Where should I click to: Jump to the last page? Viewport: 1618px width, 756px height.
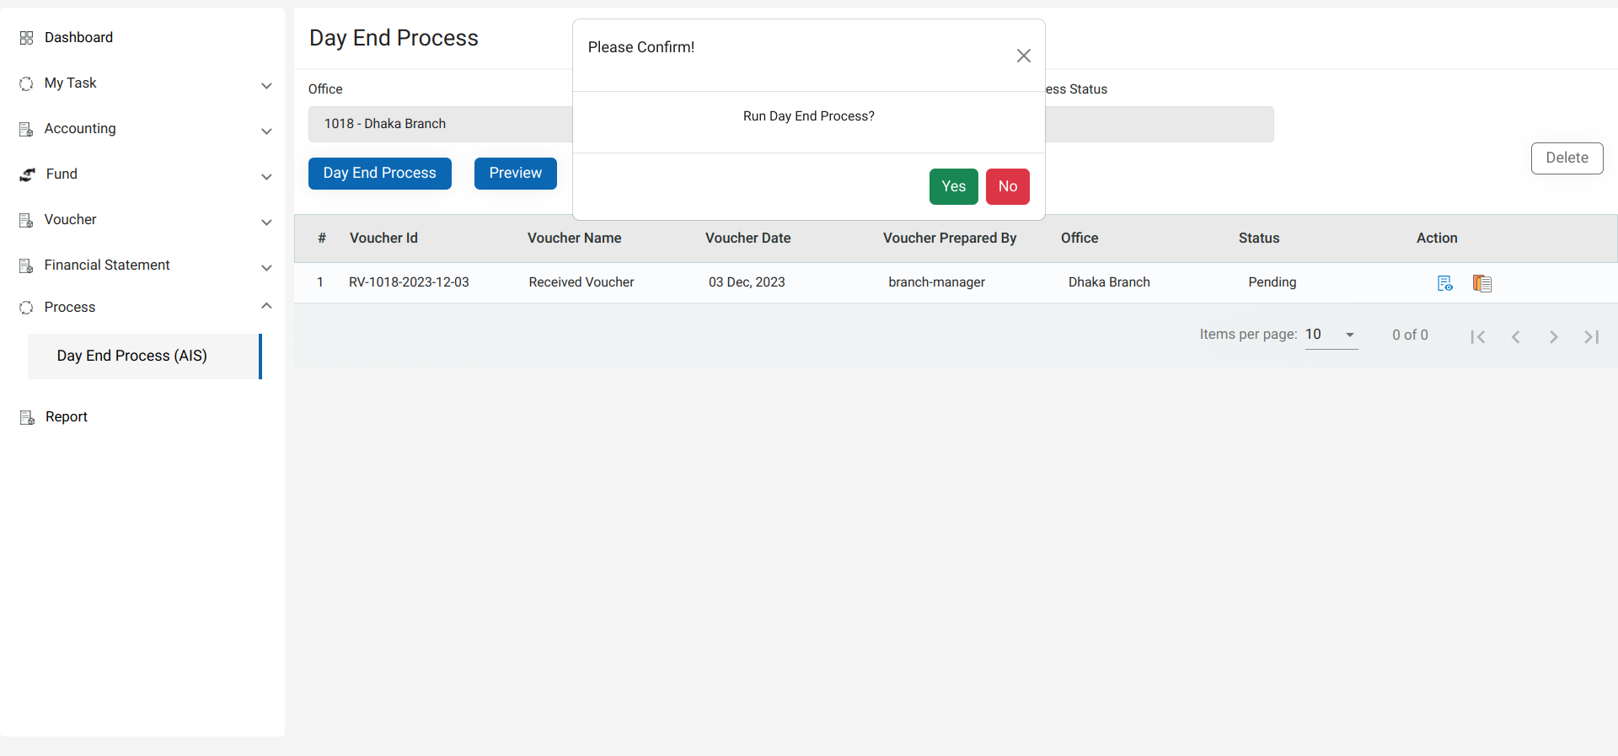[x=1591, y=337]
